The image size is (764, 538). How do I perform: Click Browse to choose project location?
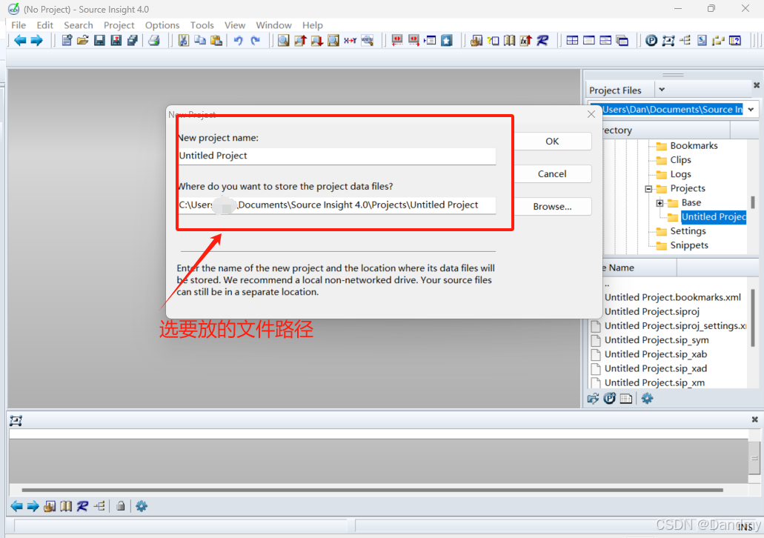pyautogui.click(x=552, y=207)
